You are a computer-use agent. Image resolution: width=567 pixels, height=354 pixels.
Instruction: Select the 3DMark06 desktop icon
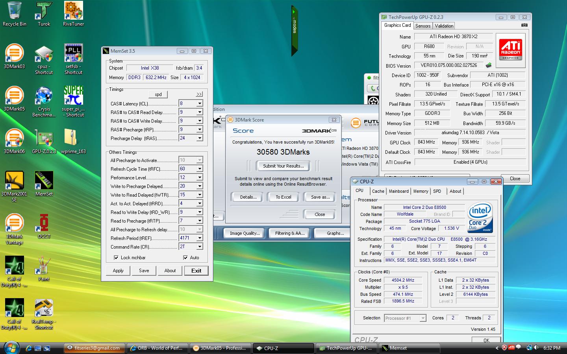click(x=14, y=141)
